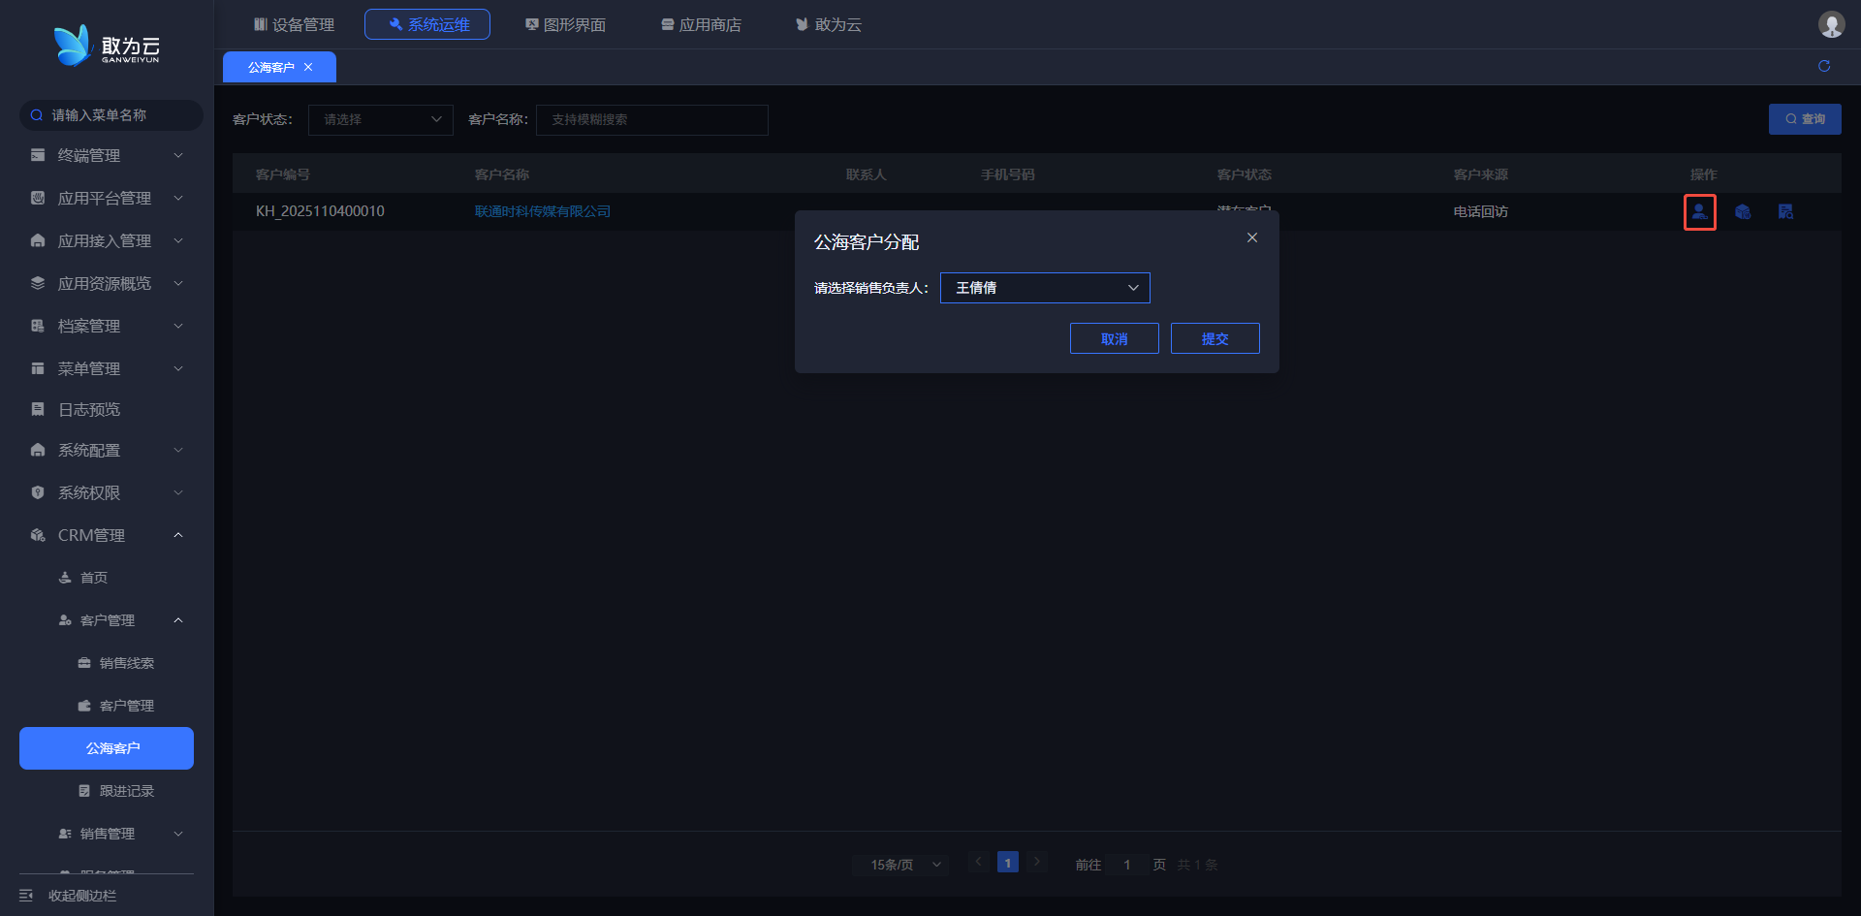Switch to 设备管理 in the top navigation
The width and height of the screenshot is (1861, 916).
point(294,24)
